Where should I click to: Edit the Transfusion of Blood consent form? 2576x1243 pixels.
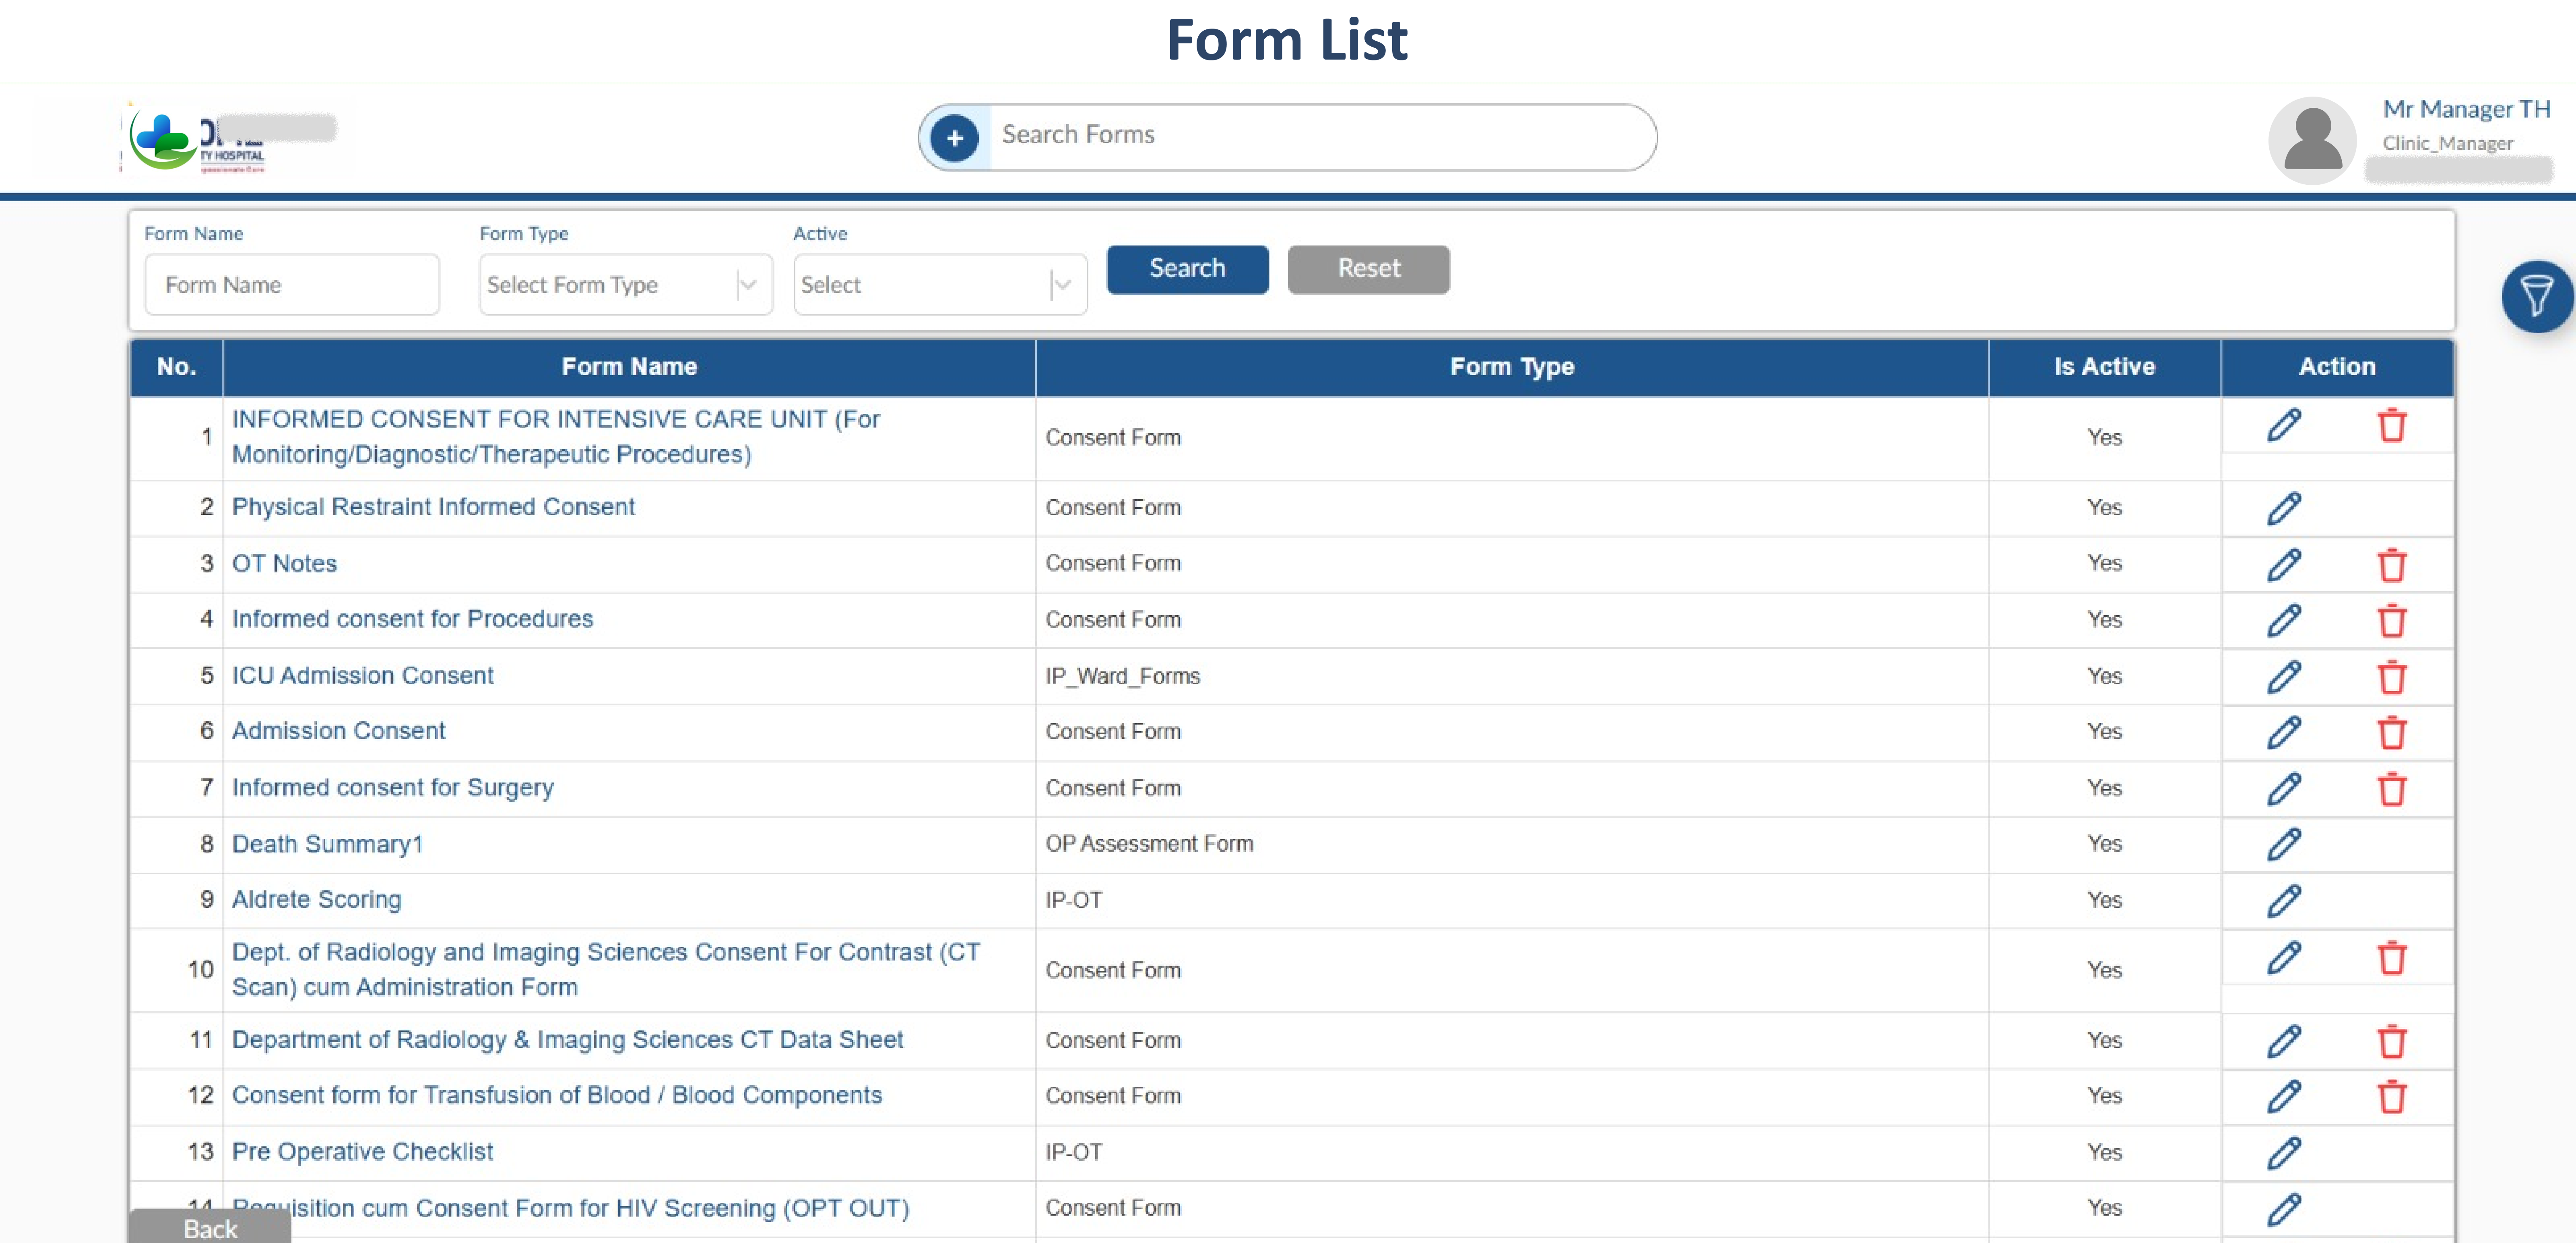click(2284, 1096)
